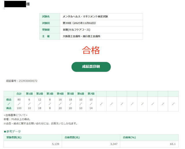The height and width of the screenshot is (149, 185).
Task: Click the 試験回 row label
Action: coord(46,23)
